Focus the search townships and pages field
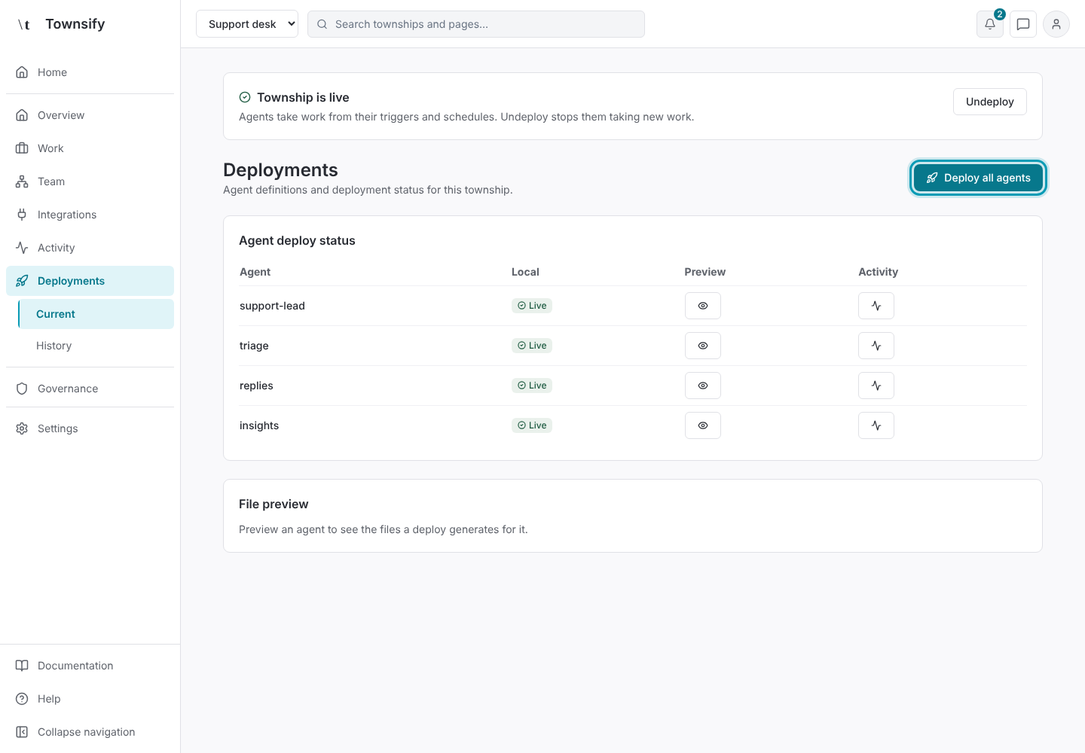The height and width of the screenshot is (753, 1085). click(x=476, y=24)
